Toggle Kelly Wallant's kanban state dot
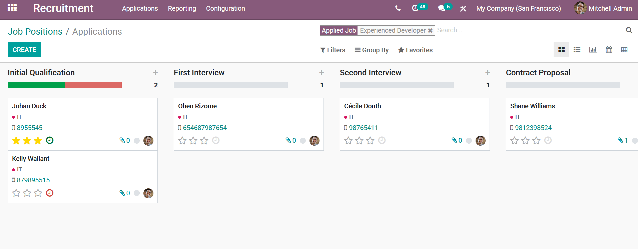Image resolution: width=638 pixels, height=249 pixels. coord(137,193)
